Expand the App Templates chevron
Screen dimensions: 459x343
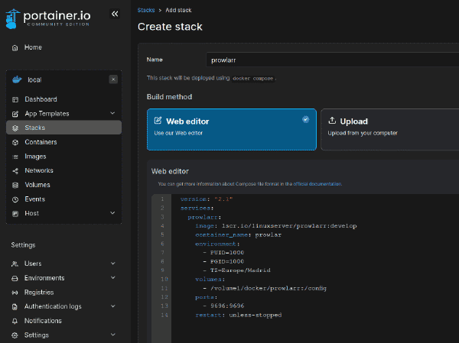[x=112, y=113]
